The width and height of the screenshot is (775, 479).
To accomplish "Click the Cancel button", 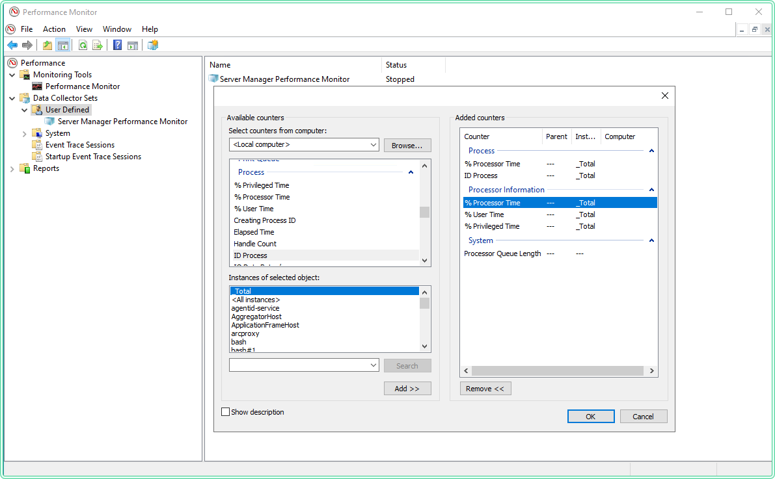I will [644, 417].
